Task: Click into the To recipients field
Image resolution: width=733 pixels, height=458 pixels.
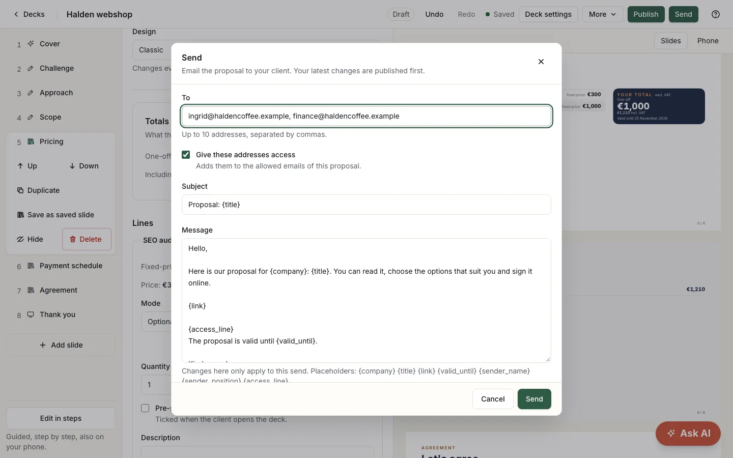Action: pos(366,116)
